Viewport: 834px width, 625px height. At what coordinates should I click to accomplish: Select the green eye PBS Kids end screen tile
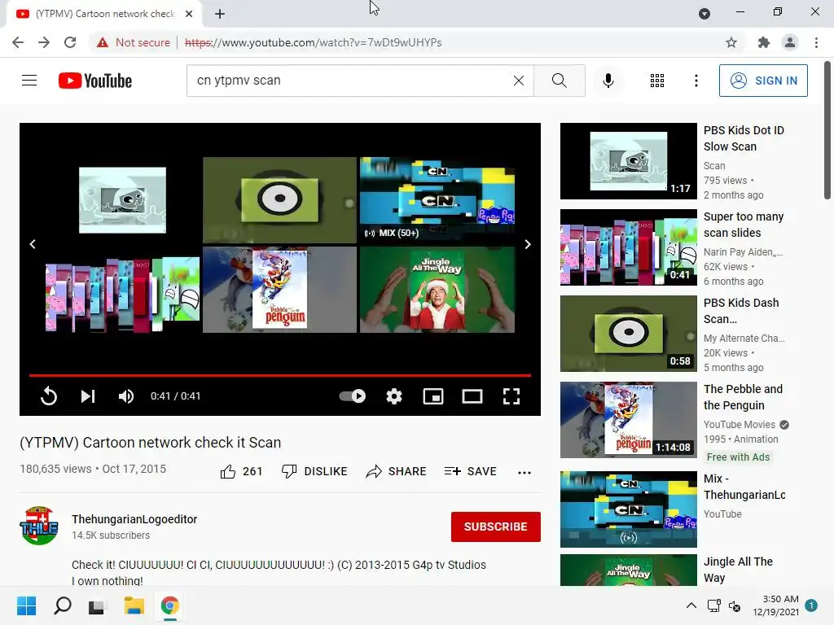pyautogui.click(x=280, y=200)
